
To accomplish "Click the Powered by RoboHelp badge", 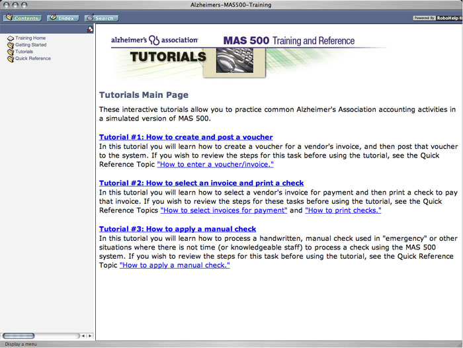I will 437,18.
